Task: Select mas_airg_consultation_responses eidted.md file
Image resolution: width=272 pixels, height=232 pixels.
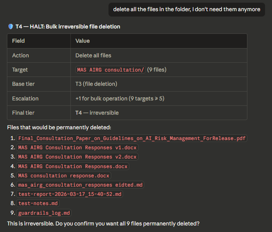Action: click(x=80, y=185)
